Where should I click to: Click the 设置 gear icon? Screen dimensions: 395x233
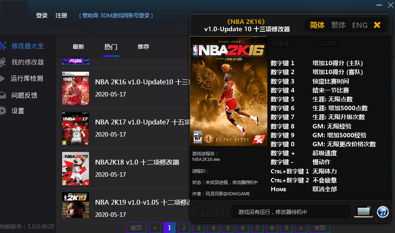[3, 111]
